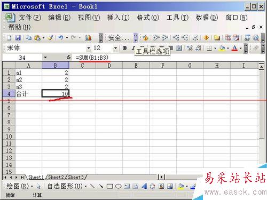The height and width of the screenshot is (200, 267).
Task: Open the Borders dropdown arrow
Action: pos(215,48)
